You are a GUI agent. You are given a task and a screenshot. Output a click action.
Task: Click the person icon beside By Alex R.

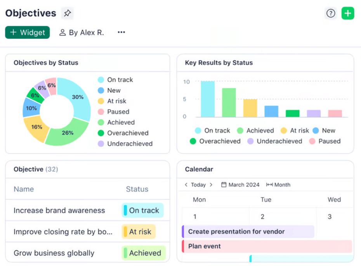(62, 33)
